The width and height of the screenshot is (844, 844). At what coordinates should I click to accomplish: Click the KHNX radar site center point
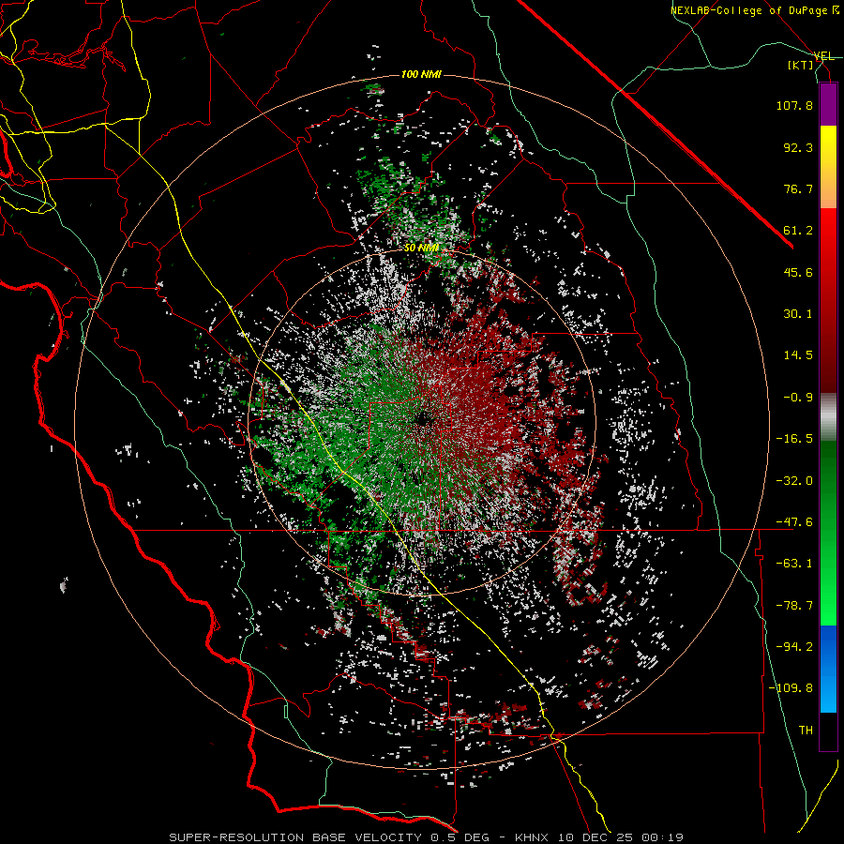tap(422, 419)
